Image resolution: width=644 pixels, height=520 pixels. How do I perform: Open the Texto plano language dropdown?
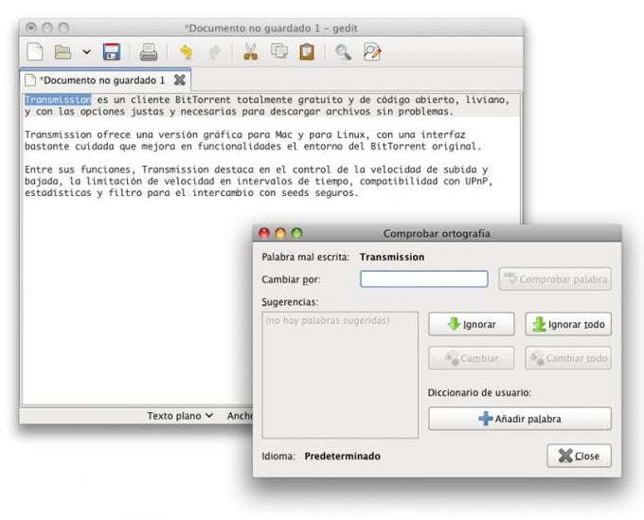pyautogui.click(x=180, y=416)
